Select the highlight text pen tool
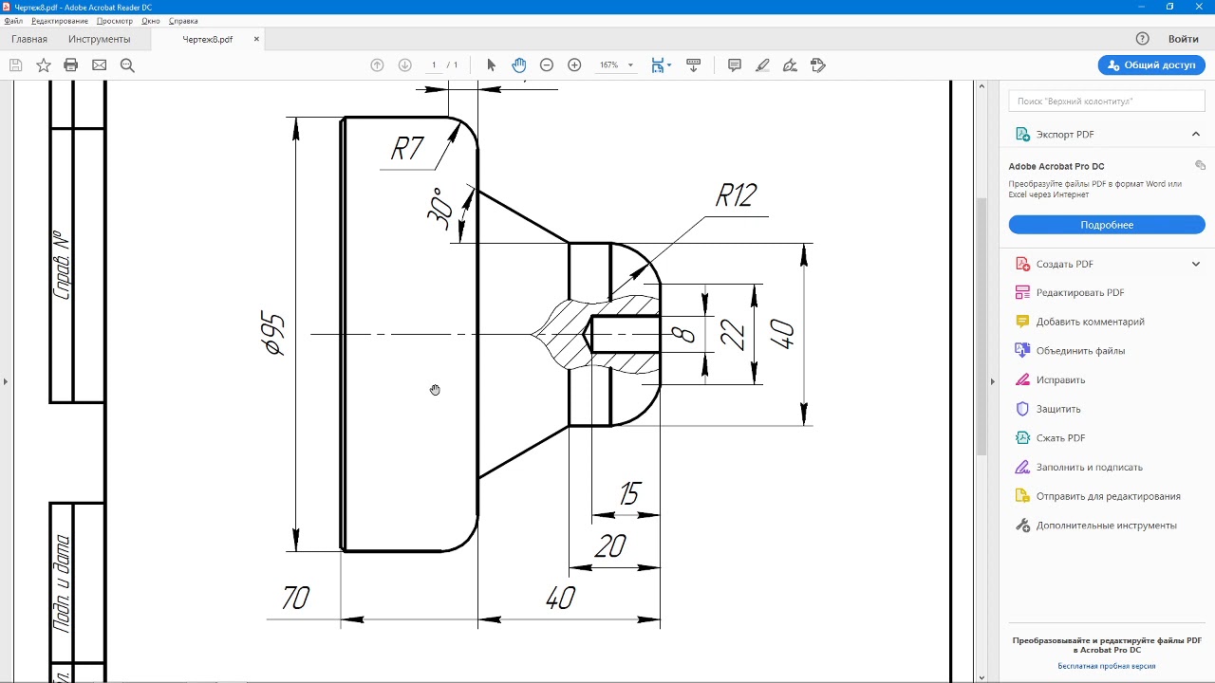This screenshot has height=683, width=1215. pyautogui.click(x=762, y=65)
